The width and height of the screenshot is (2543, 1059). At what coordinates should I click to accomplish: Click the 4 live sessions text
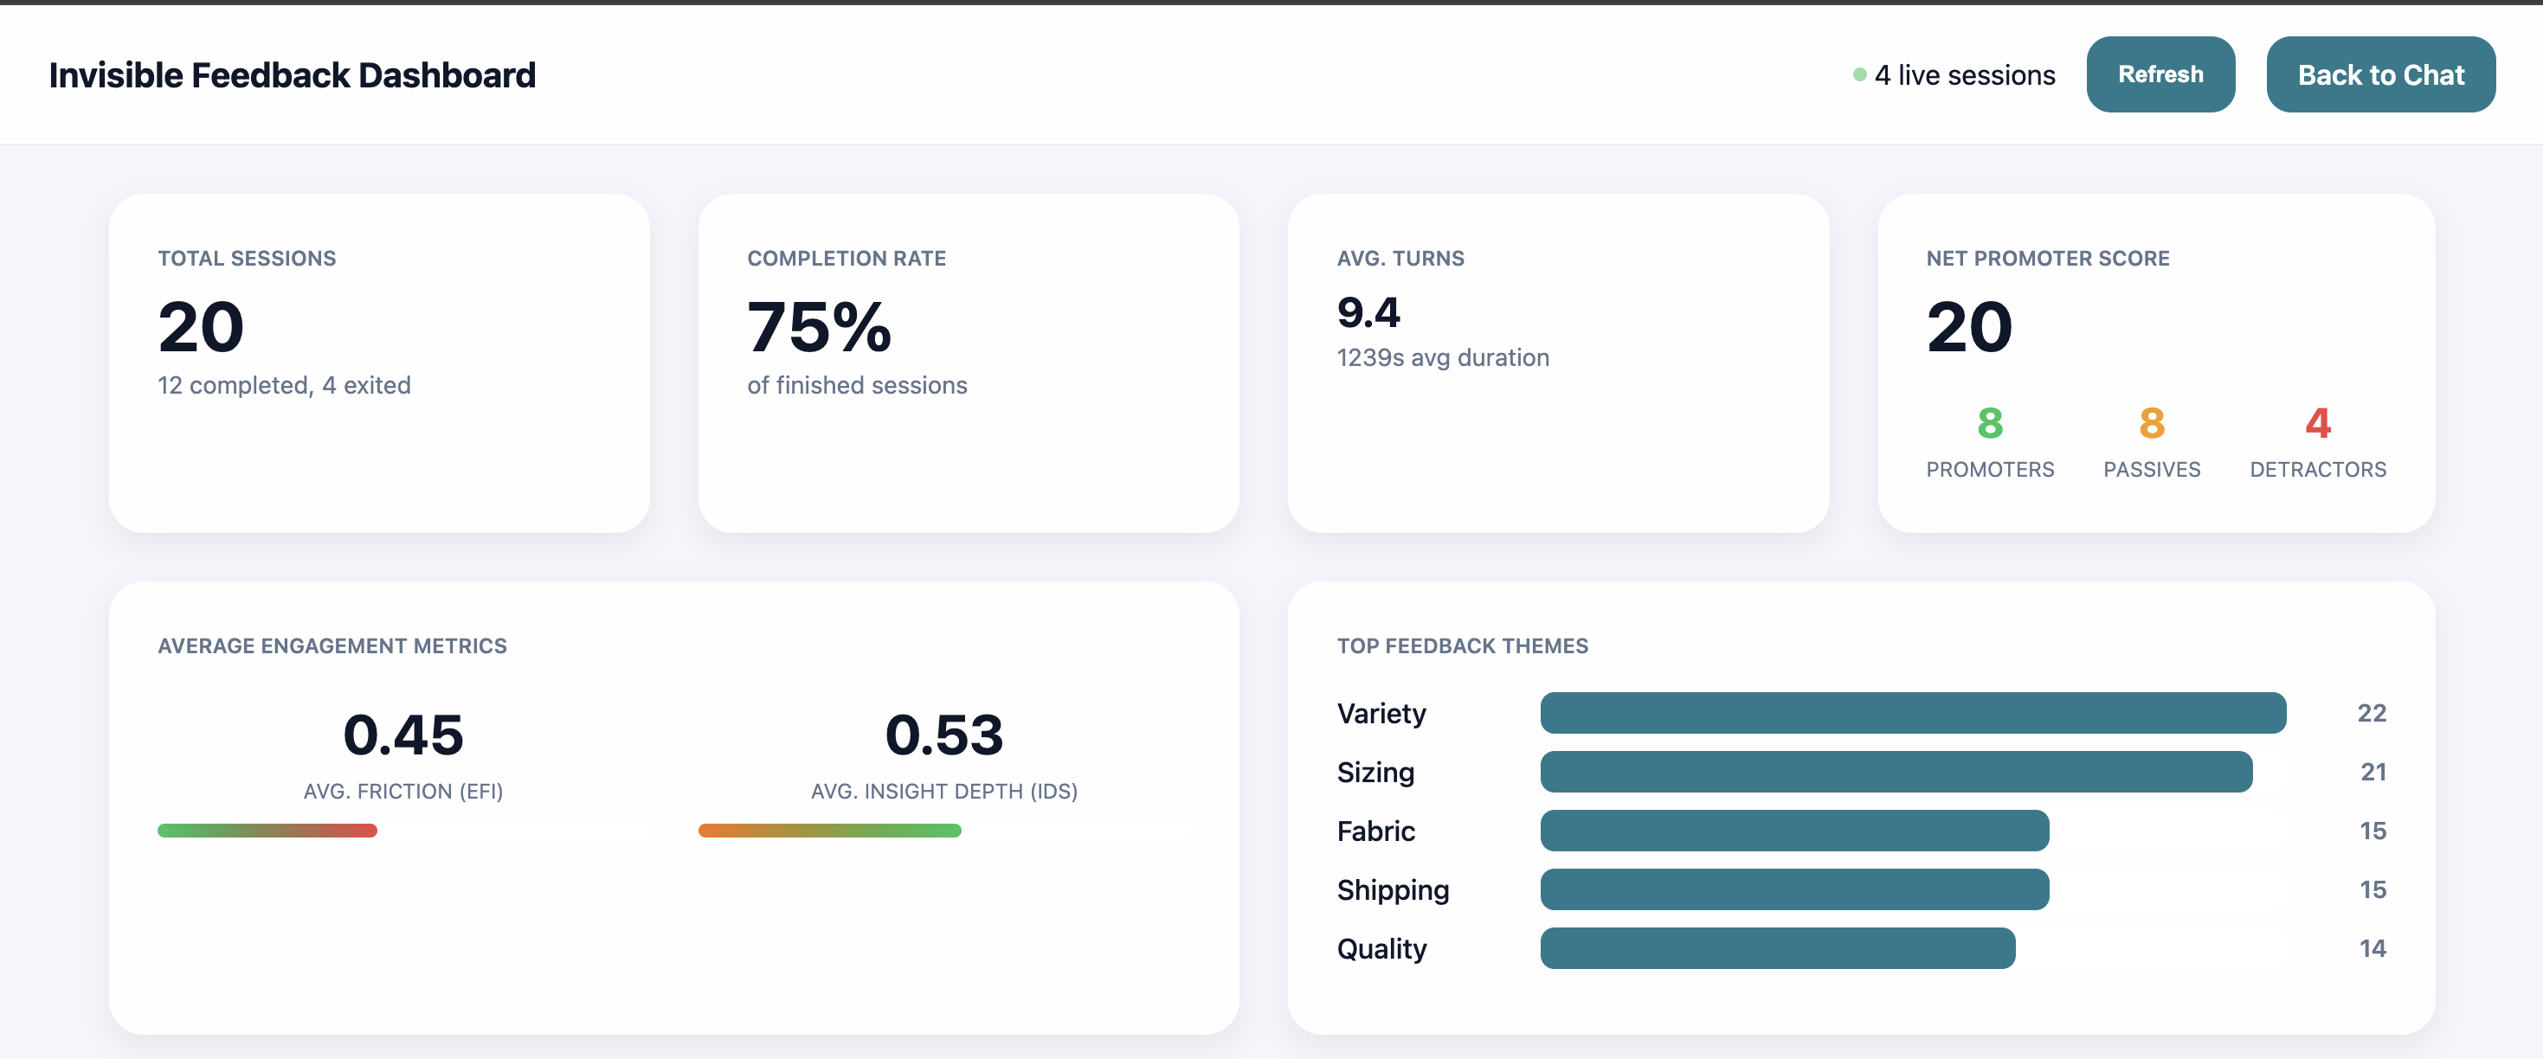(x=1965, y=75)
